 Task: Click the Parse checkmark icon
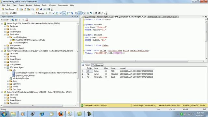click(x=53, y=13)
